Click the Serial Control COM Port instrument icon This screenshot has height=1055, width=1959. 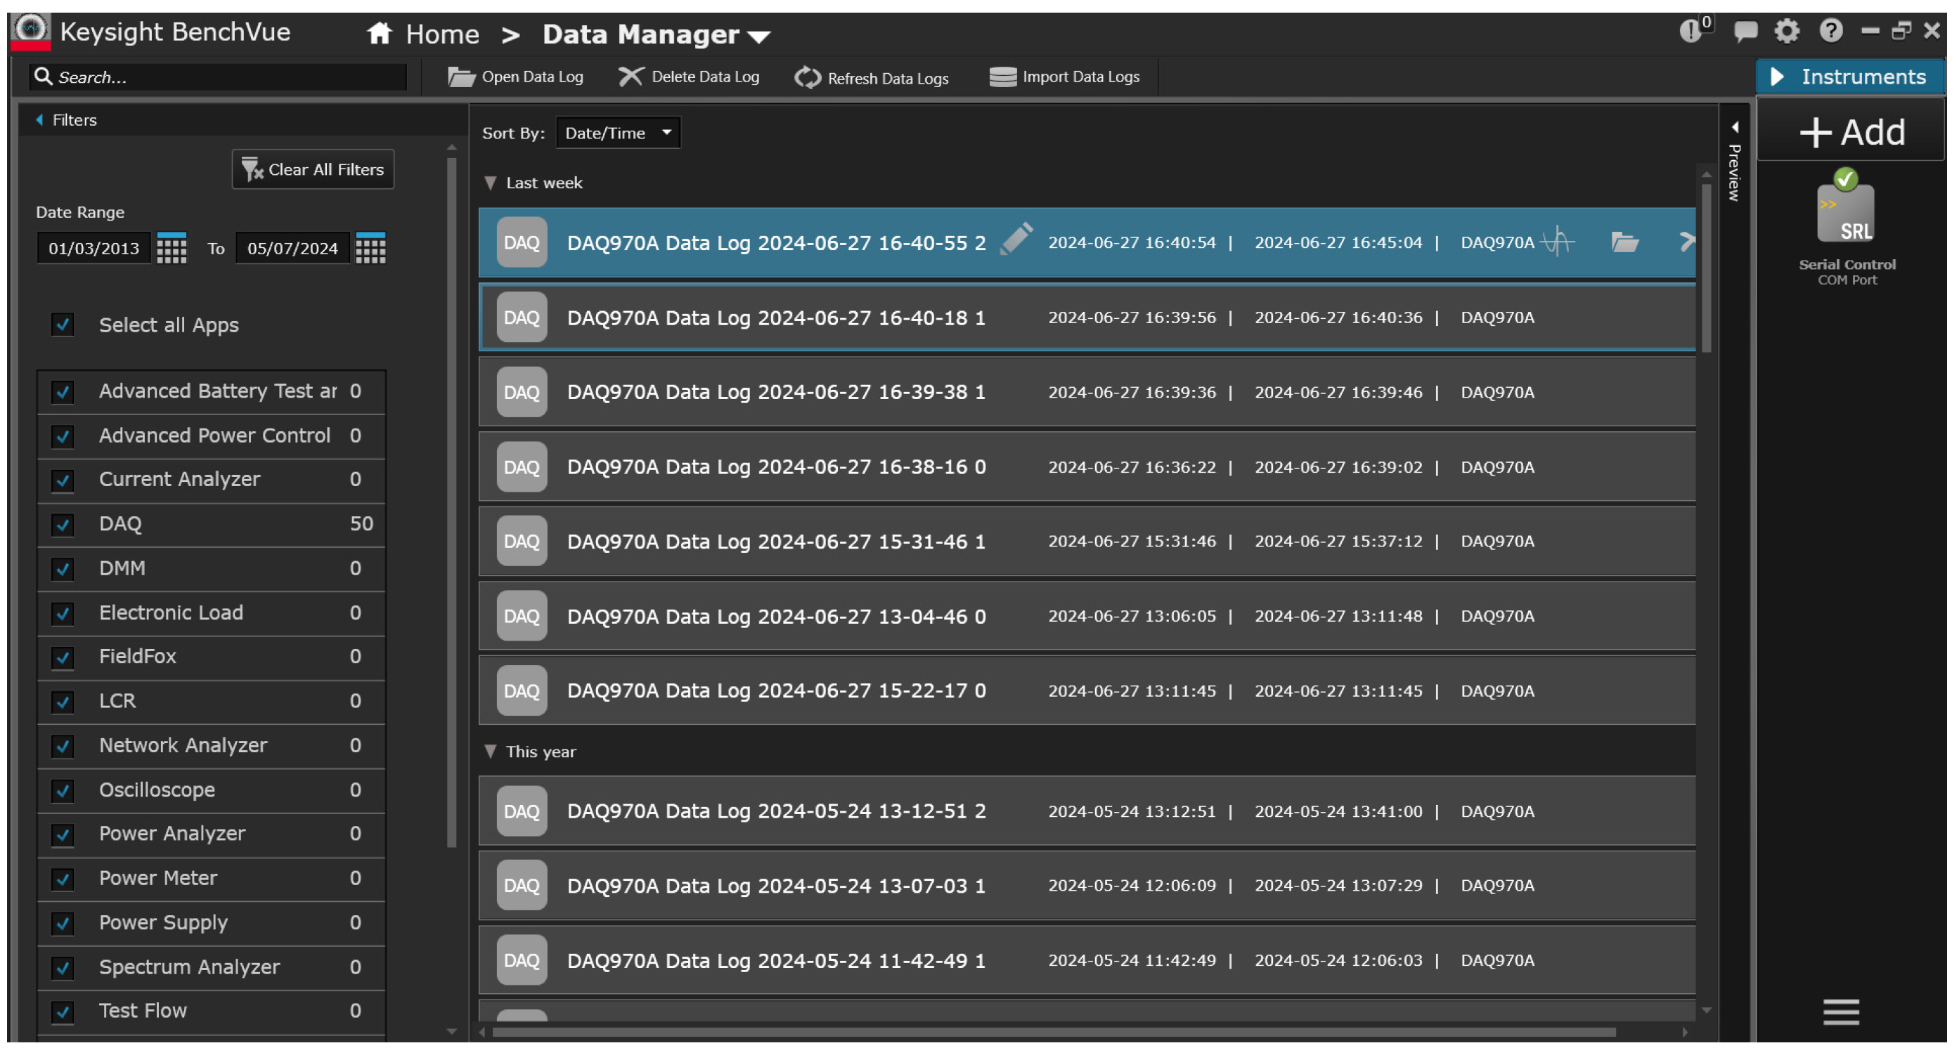click(x=1846, y=215)
